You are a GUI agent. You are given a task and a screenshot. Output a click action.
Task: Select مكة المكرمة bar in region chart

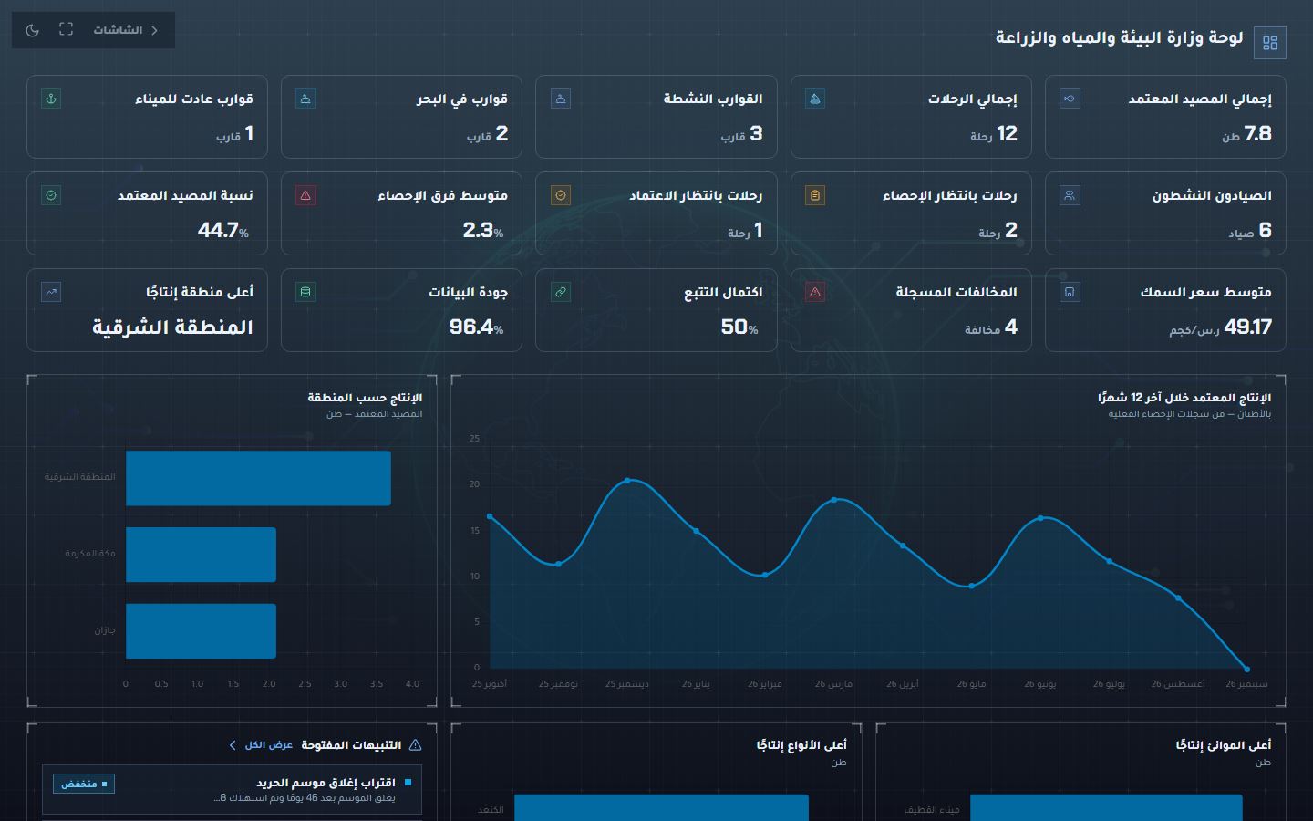tap(201, 555)
